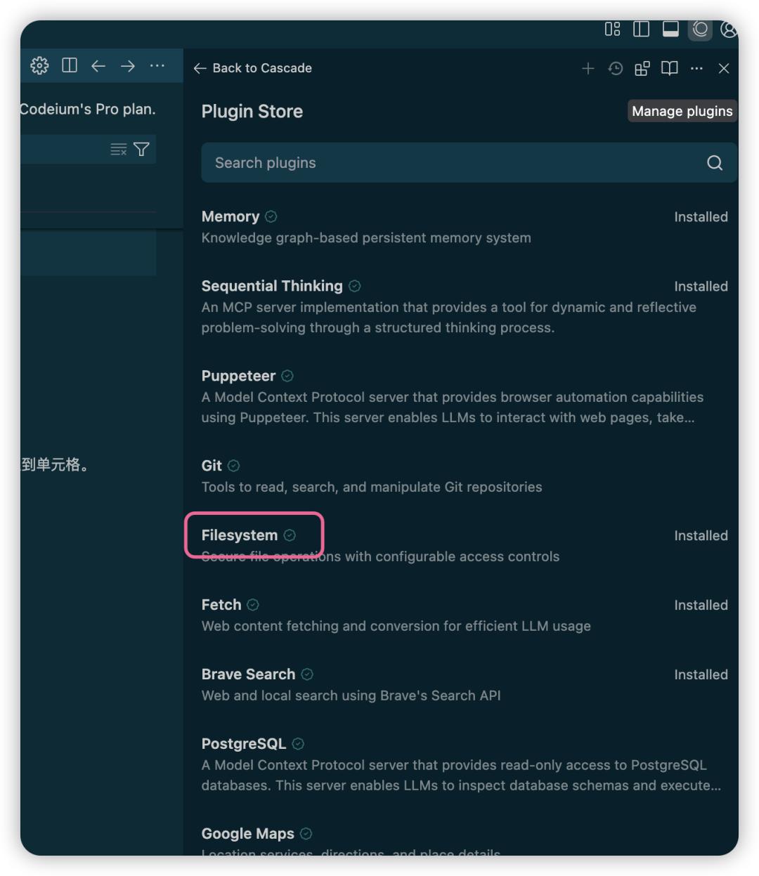The height and width of the screenshot is (876, 759).
Task: Open the Filesystem plugin entry
Action: pyautogui.click(x=240, y=535)
